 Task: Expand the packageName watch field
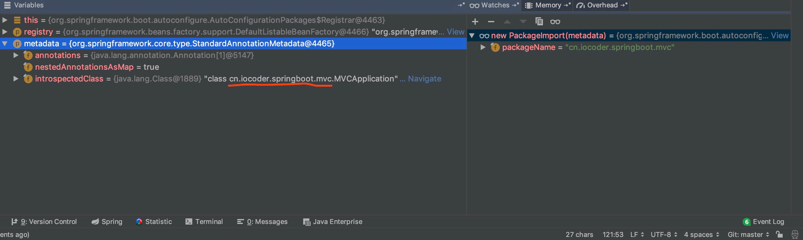coord(483,47)
